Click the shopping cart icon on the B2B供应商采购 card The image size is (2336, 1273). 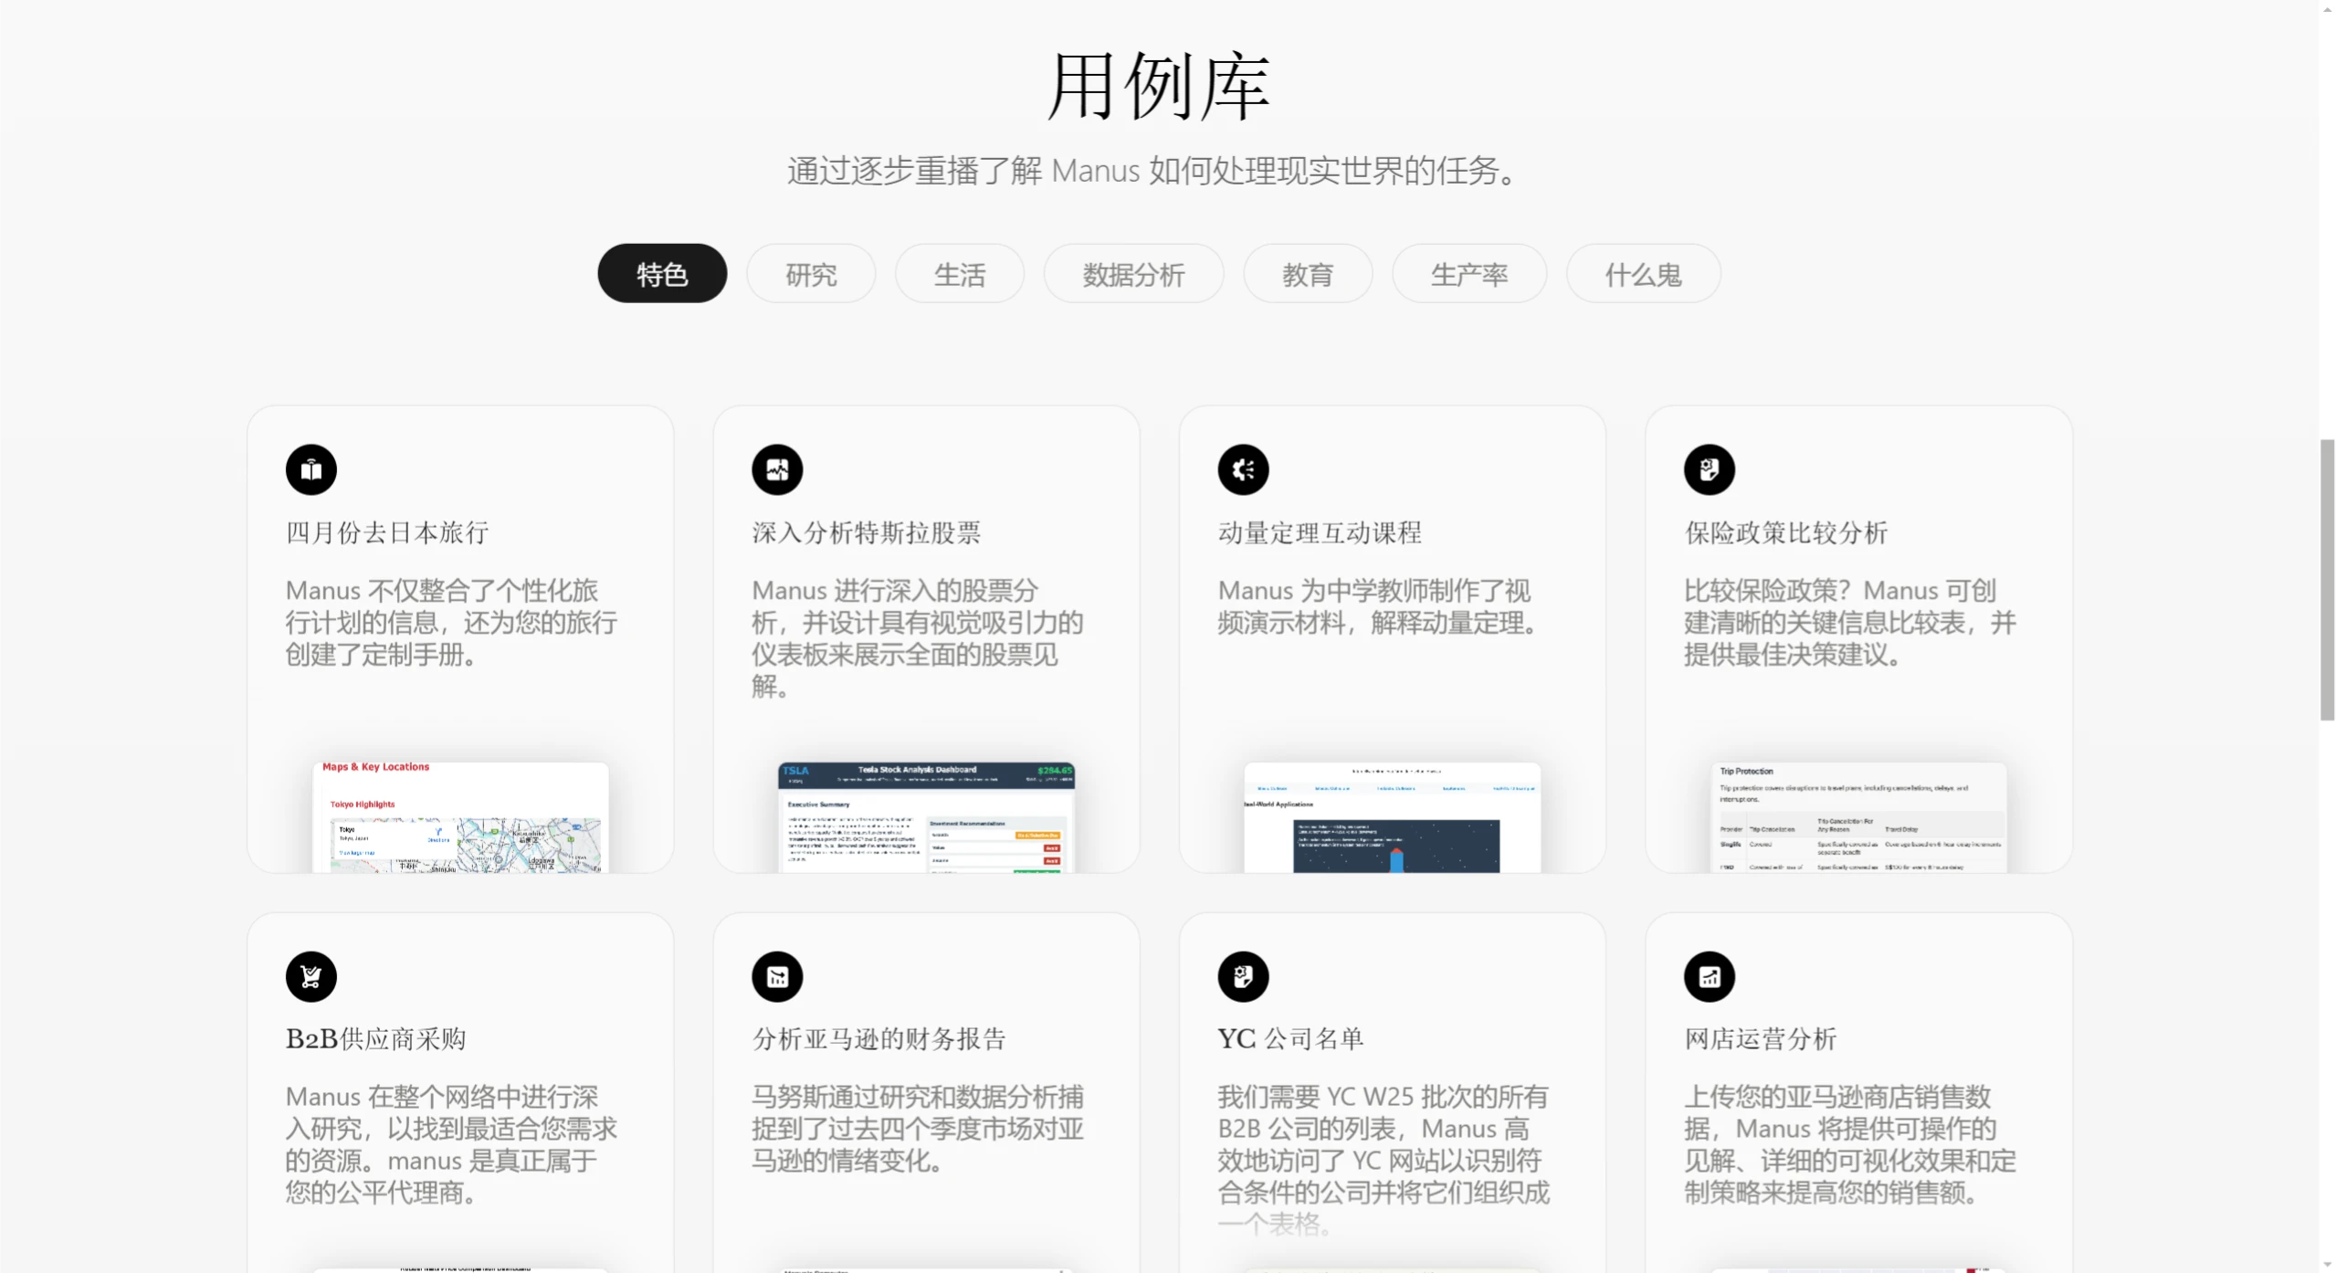310,976
